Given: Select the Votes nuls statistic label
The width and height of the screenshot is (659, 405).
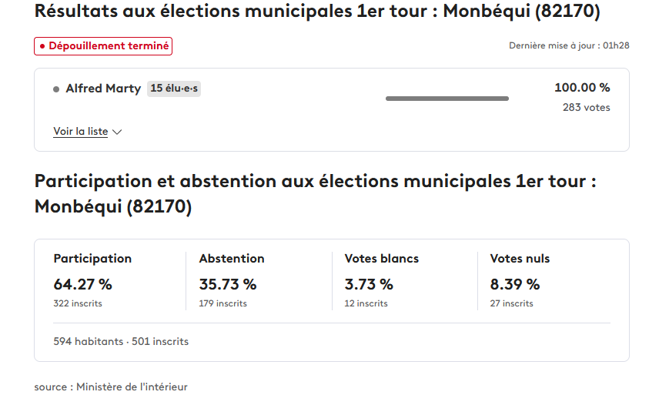Looking at the screenshot, I should (520, 259).
